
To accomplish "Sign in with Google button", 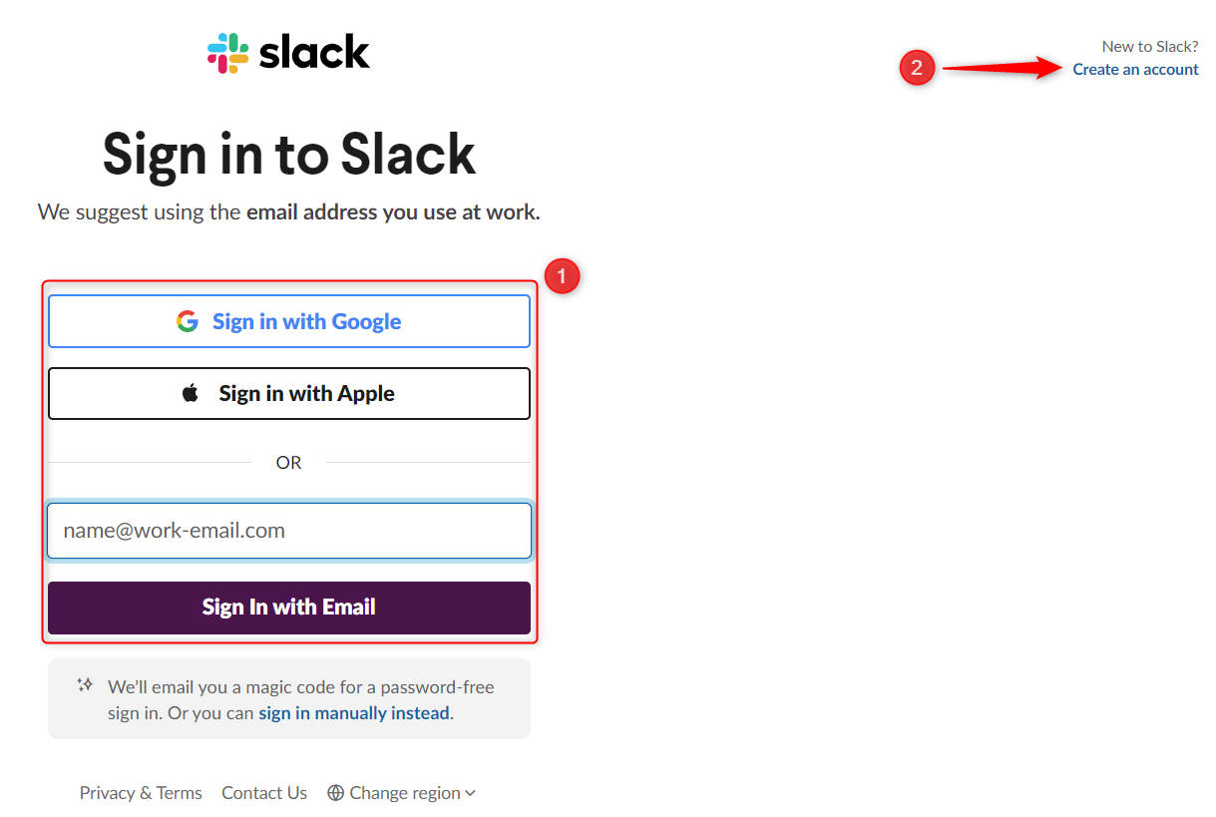I will coord(289,321).
